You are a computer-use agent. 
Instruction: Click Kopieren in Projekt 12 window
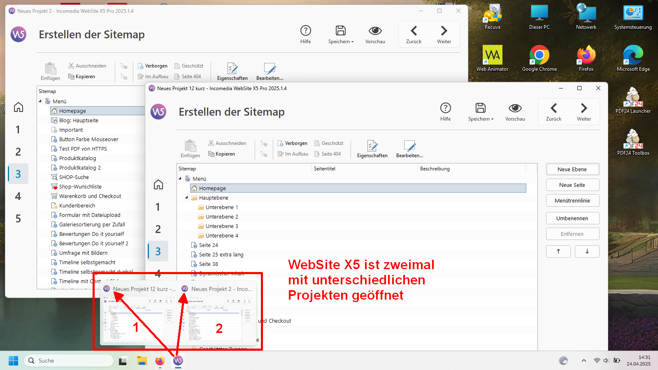[221, 154]
